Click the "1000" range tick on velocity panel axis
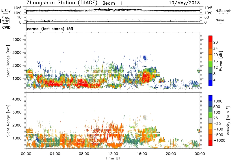 [17, 138]
